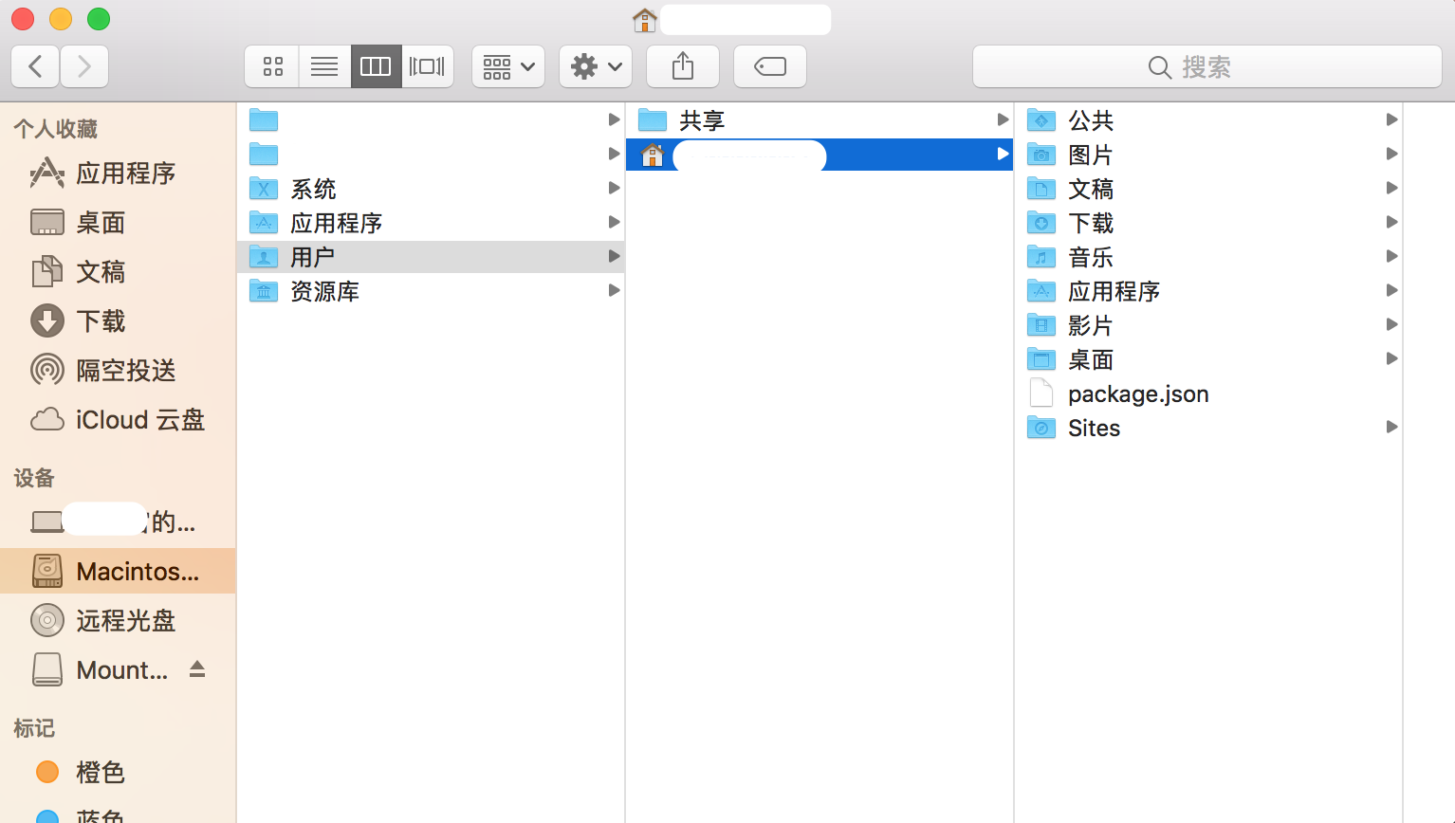Select the 共享 folder

[820, 120]
